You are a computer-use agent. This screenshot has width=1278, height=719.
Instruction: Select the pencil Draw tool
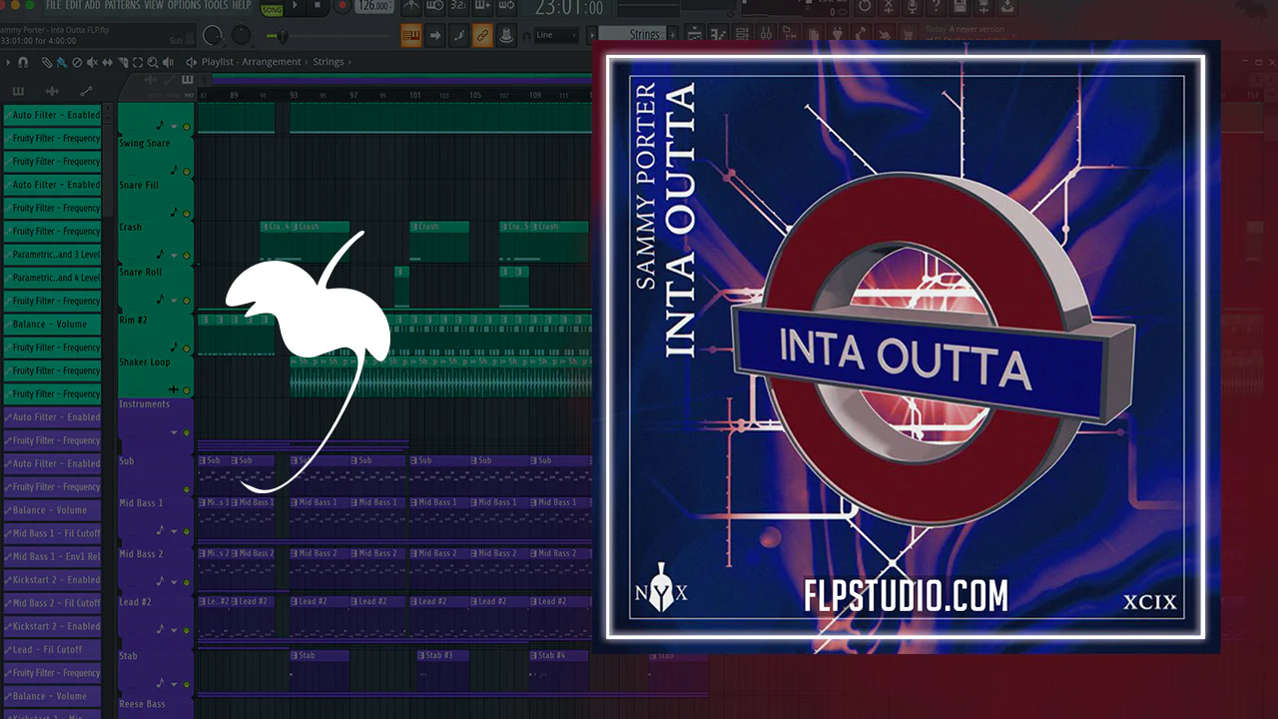point(47,62)
